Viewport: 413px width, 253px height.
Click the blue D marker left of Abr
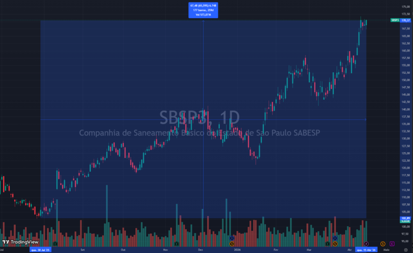click(x=334, y=238)
